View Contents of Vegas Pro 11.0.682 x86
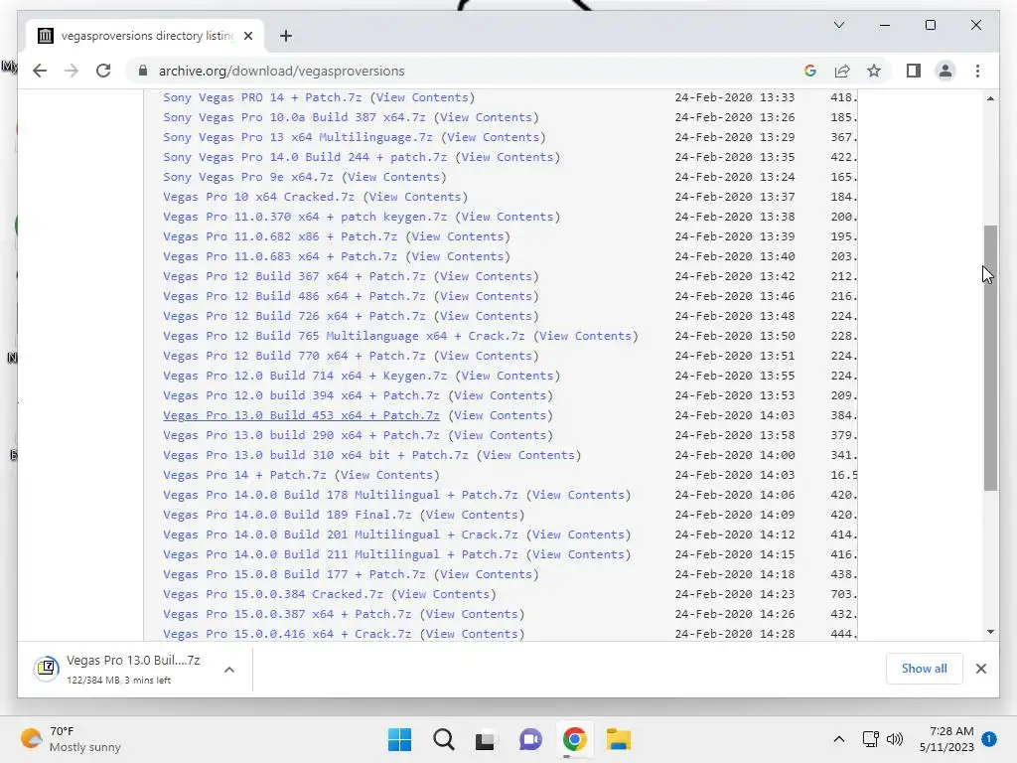The height and width of the screenshot is (763, 1017). click(x=458, y=236)
